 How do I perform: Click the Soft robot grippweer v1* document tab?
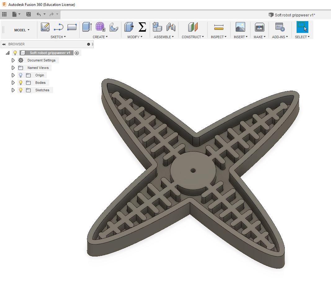point(292,15)
